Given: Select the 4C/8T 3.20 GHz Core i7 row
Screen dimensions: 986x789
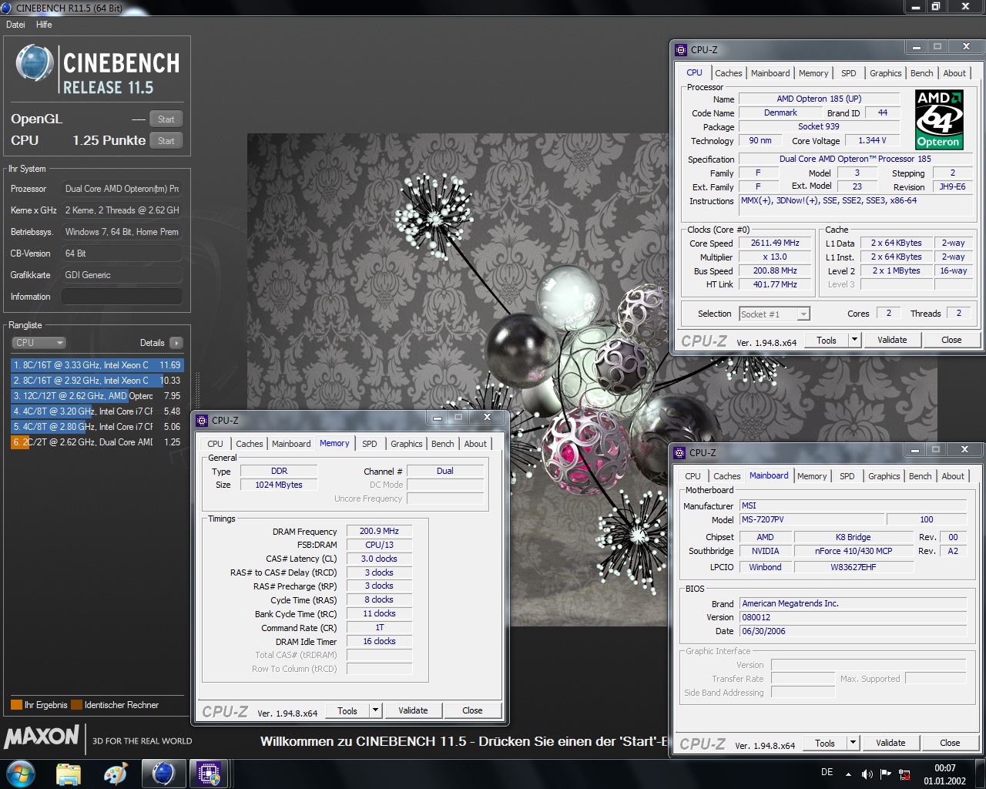Looking at the screenshot, I should coord(97,411).
